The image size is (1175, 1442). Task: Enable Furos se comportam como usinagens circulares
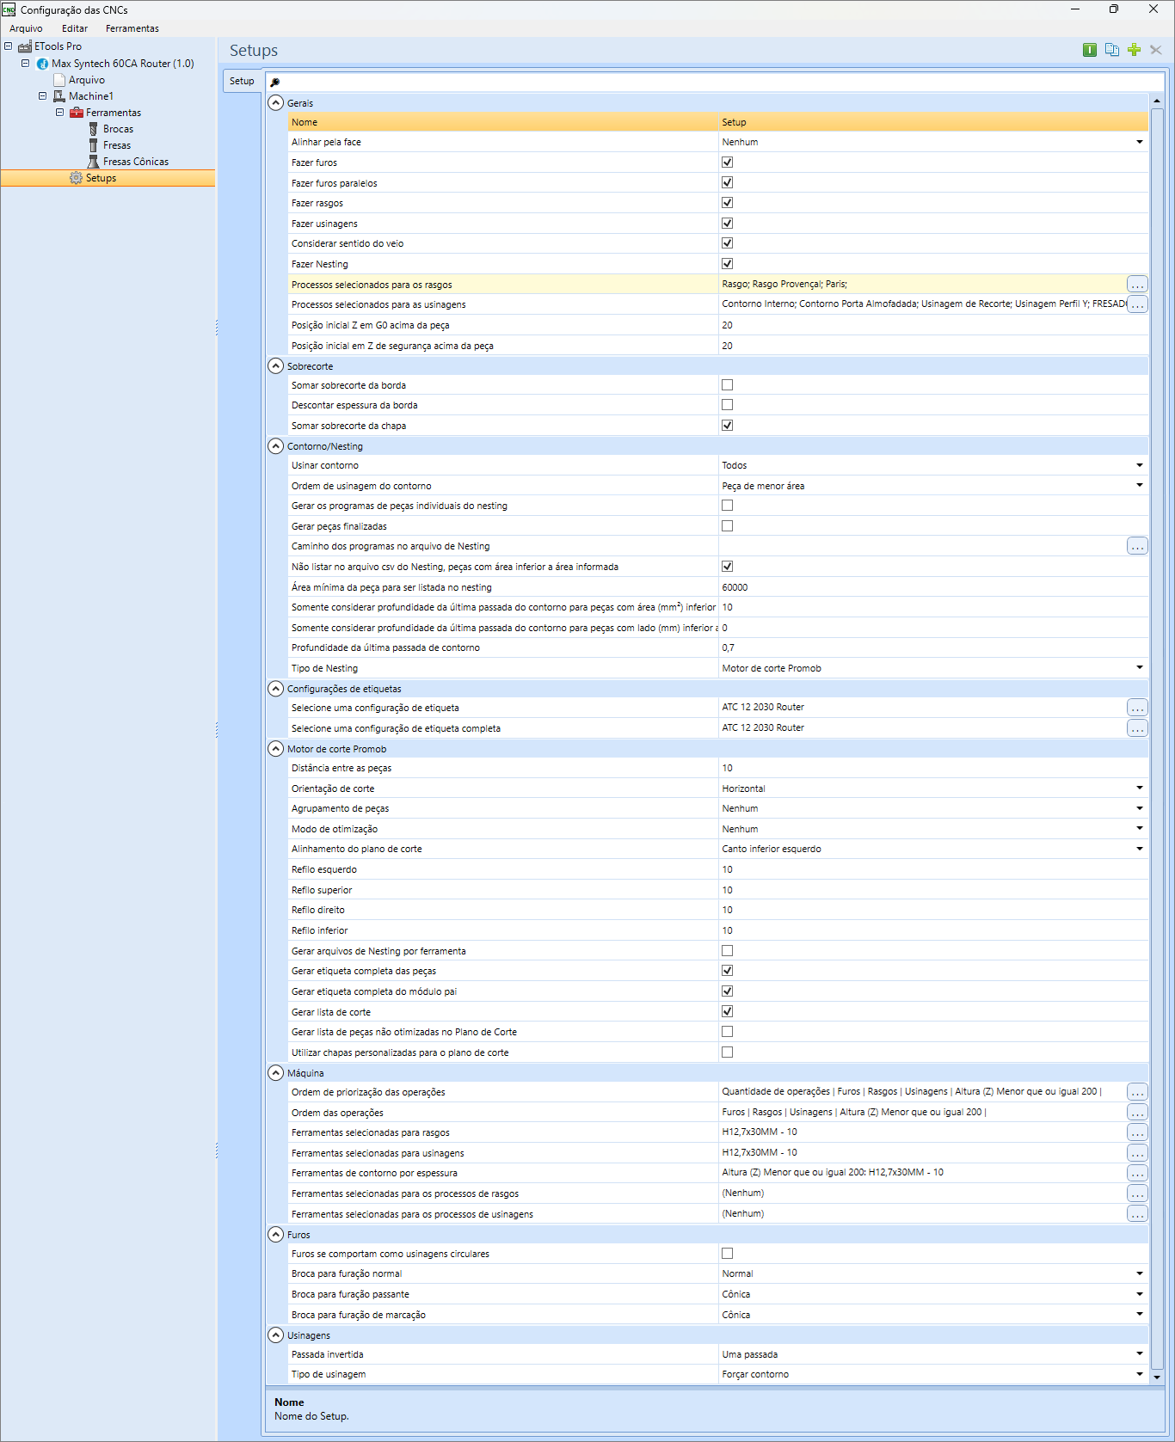click(727, 1254)
